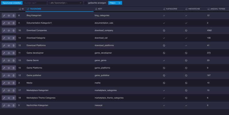This screenshot has width=229, height=115.
Task: Open the 'alle Taxonomien' dropdown
Action: [64, 3]
